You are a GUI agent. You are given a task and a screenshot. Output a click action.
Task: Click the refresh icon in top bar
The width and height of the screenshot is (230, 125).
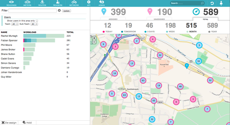(x=212, y=3)
